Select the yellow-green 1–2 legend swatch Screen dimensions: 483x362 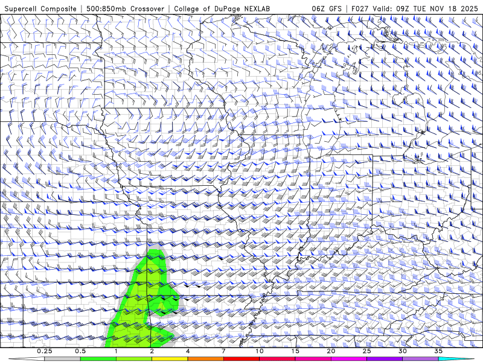coord(133,359)
